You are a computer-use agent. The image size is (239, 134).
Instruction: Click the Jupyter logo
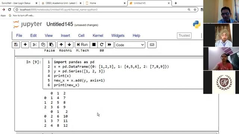point(27,24)
